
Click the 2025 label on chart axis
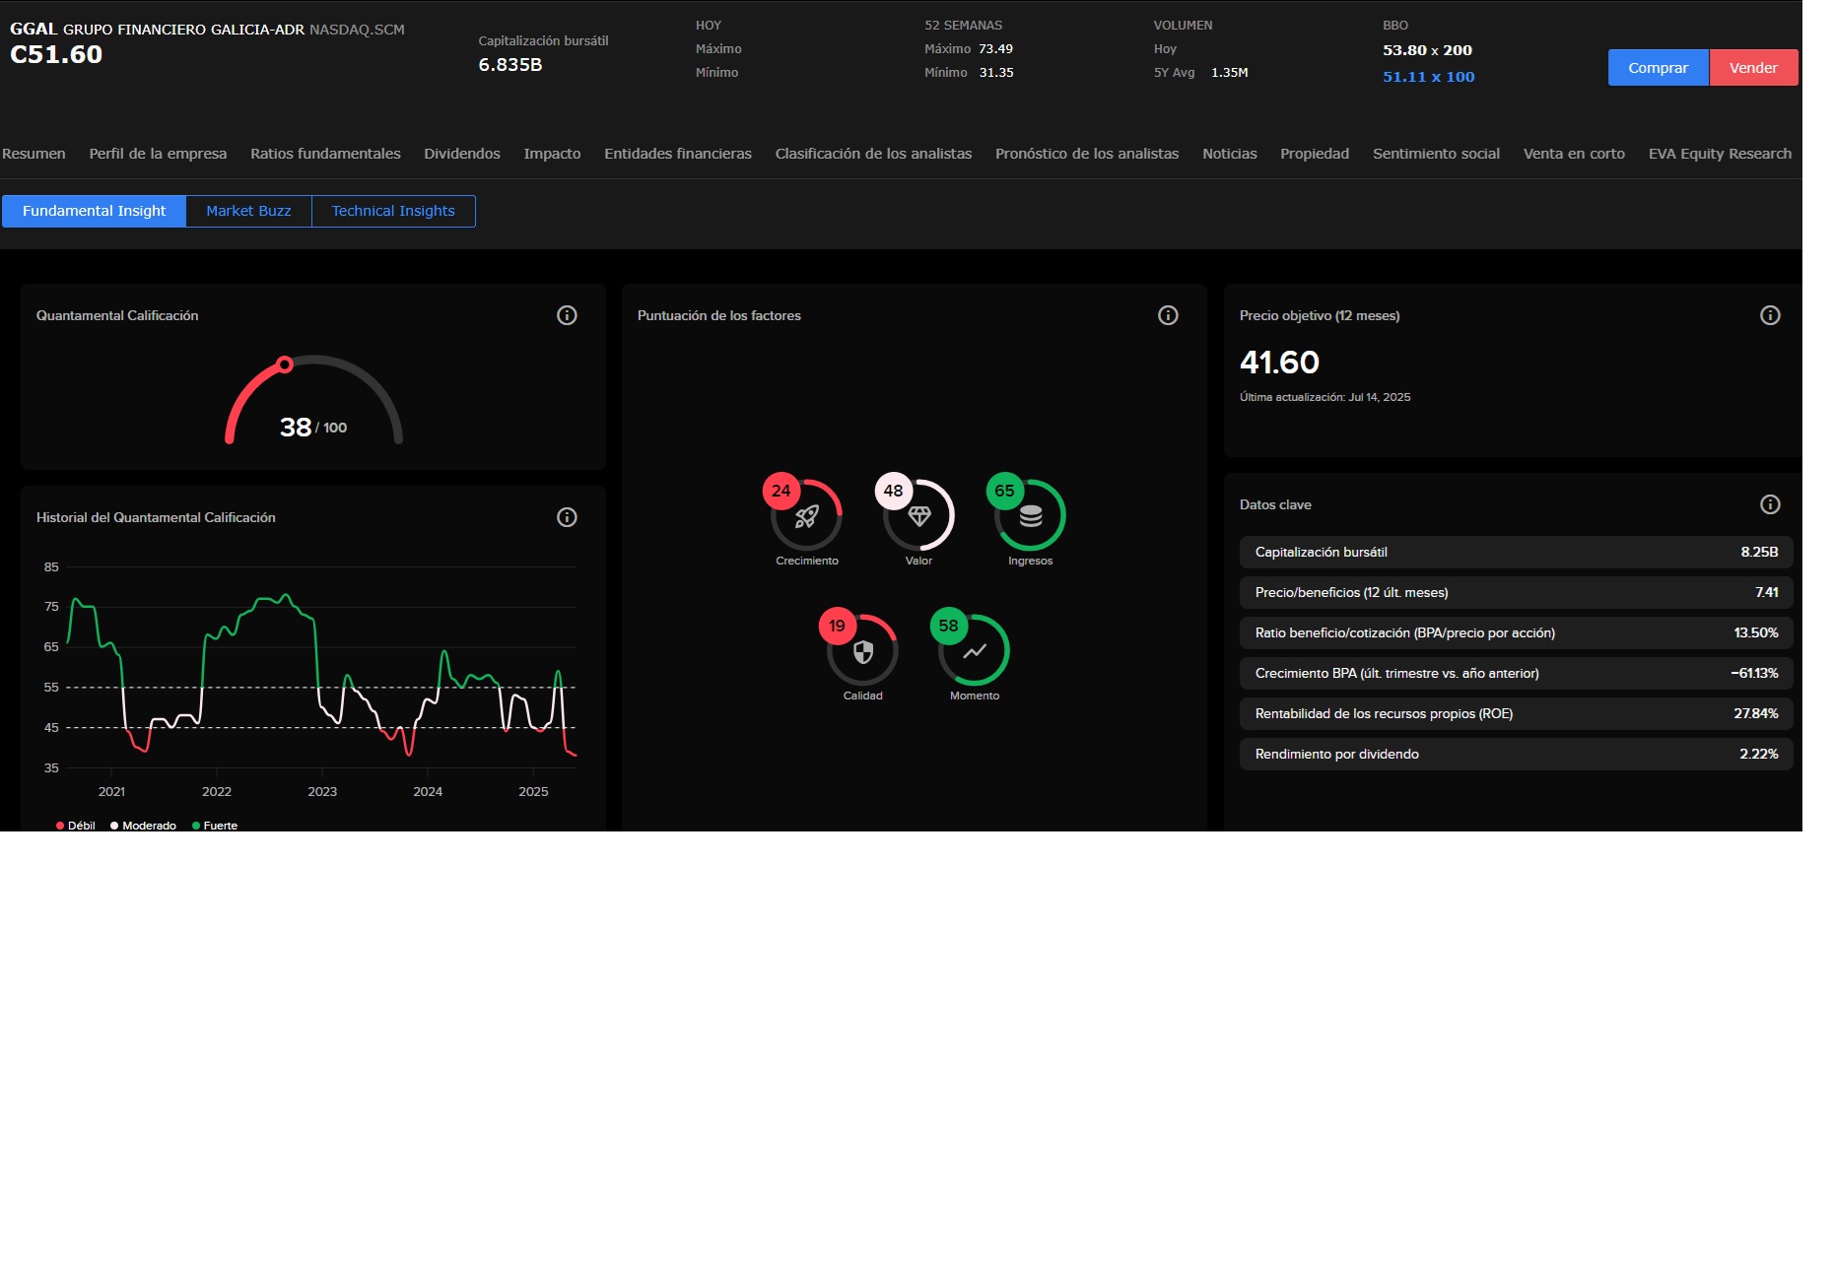533,792
